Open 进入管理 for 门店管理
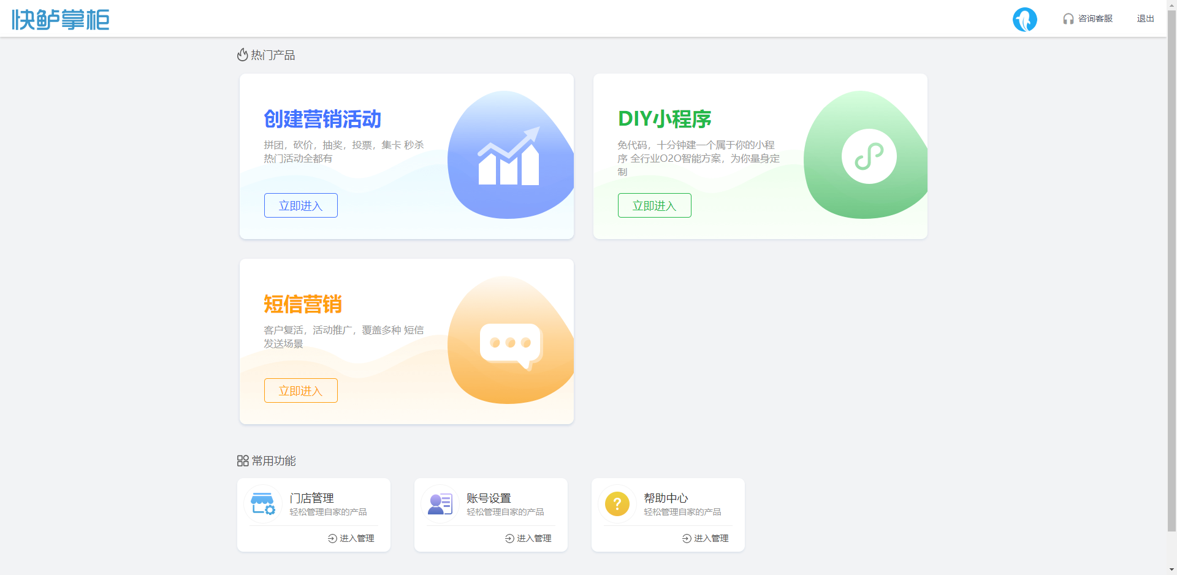The height and width of the screenshot is (575, 1177). 351,538
